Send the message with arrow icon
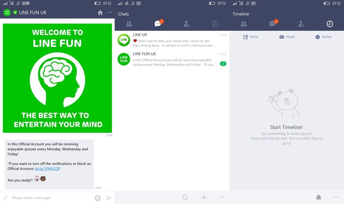 pos(109,198)
